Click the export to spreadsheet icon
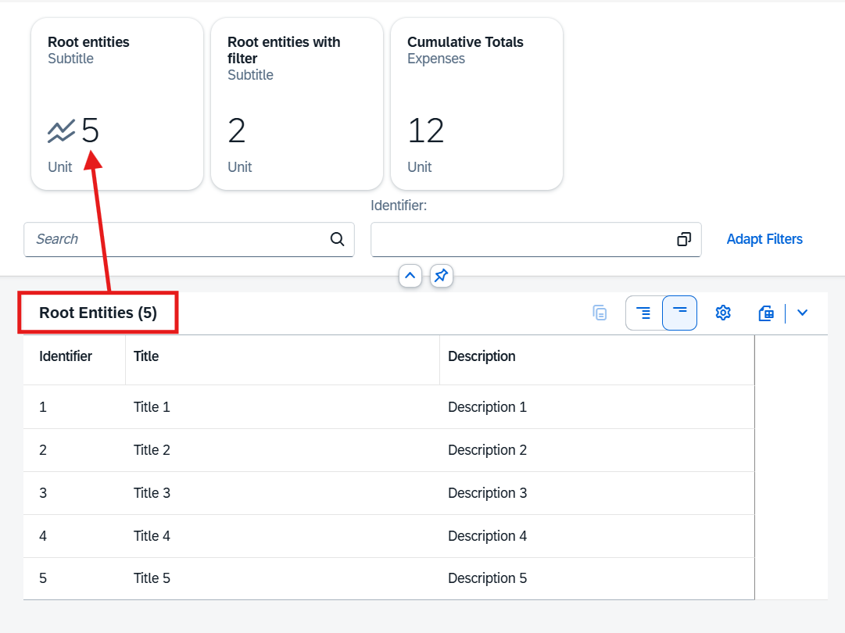 [x=766, y=313]
